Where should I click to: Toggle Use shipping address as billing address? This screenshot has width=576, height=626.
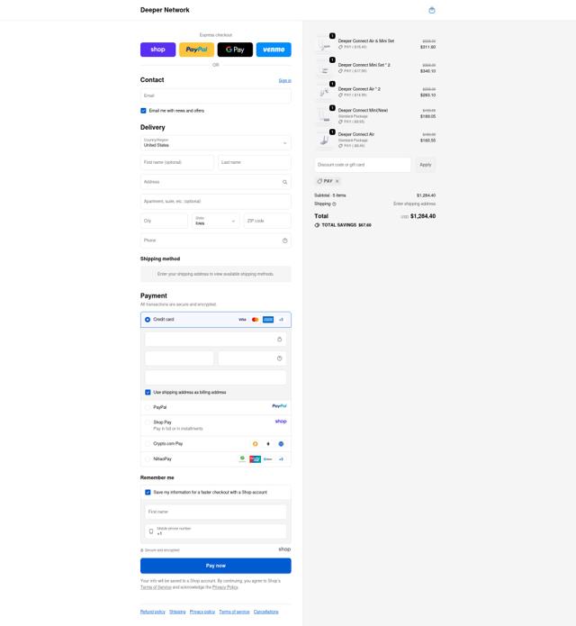tap(148, 393)
